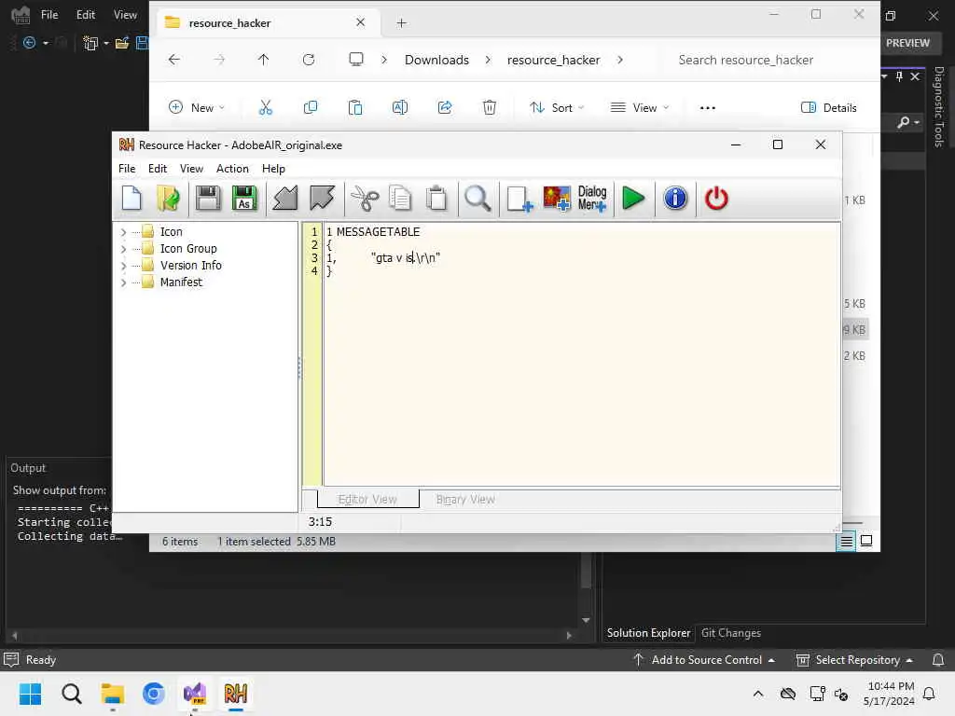Open the Dialog Menu editor icon
The height and width of the screenshot is (716, 955).
click(x=592, y=199)
